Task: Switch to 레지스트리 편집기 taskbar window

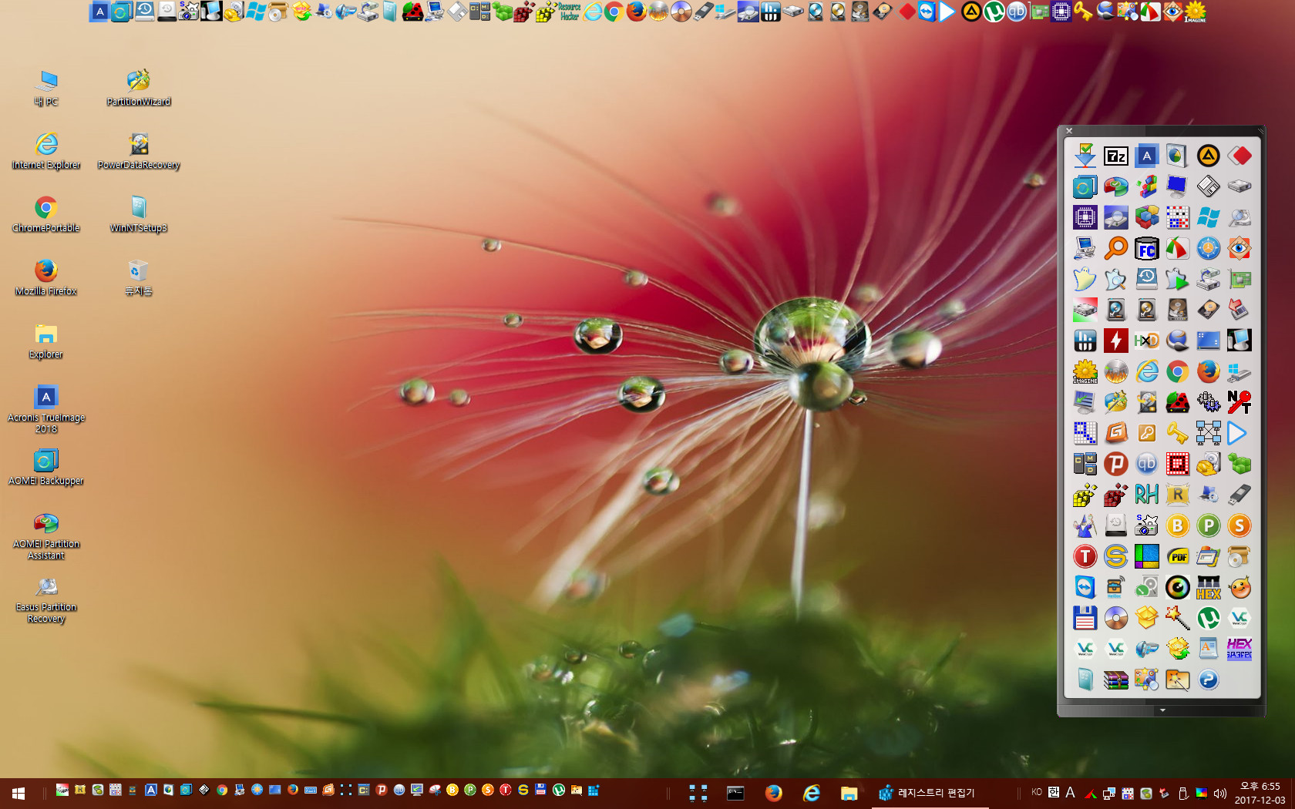Action: coord(930,793)
